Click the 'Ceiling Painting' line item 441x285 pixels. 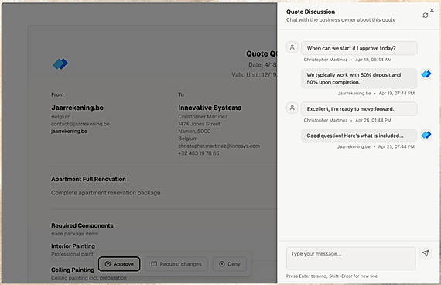[x=73, y=270]
